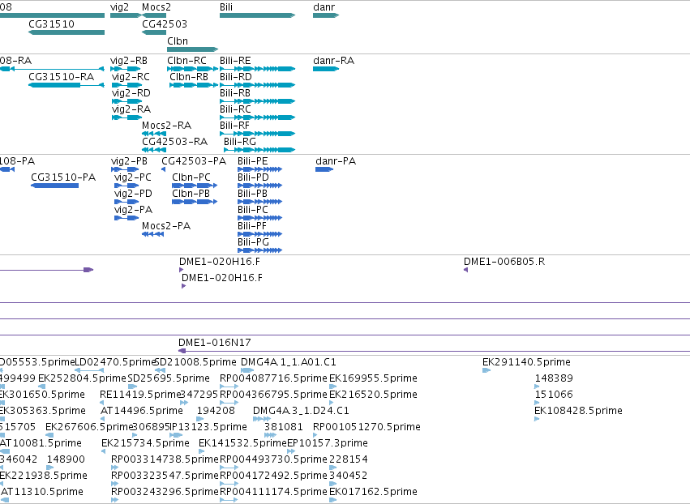The height and width of the screenshot is (504, 690).
Task: Click protein label CG42503-PA
Action: [x=194, y=161]
